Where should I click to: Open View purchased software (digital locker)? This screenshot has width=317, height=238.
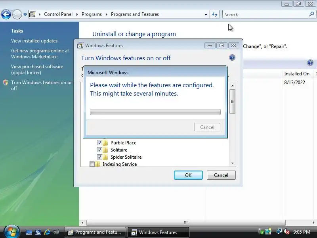[x=37, y=70]
